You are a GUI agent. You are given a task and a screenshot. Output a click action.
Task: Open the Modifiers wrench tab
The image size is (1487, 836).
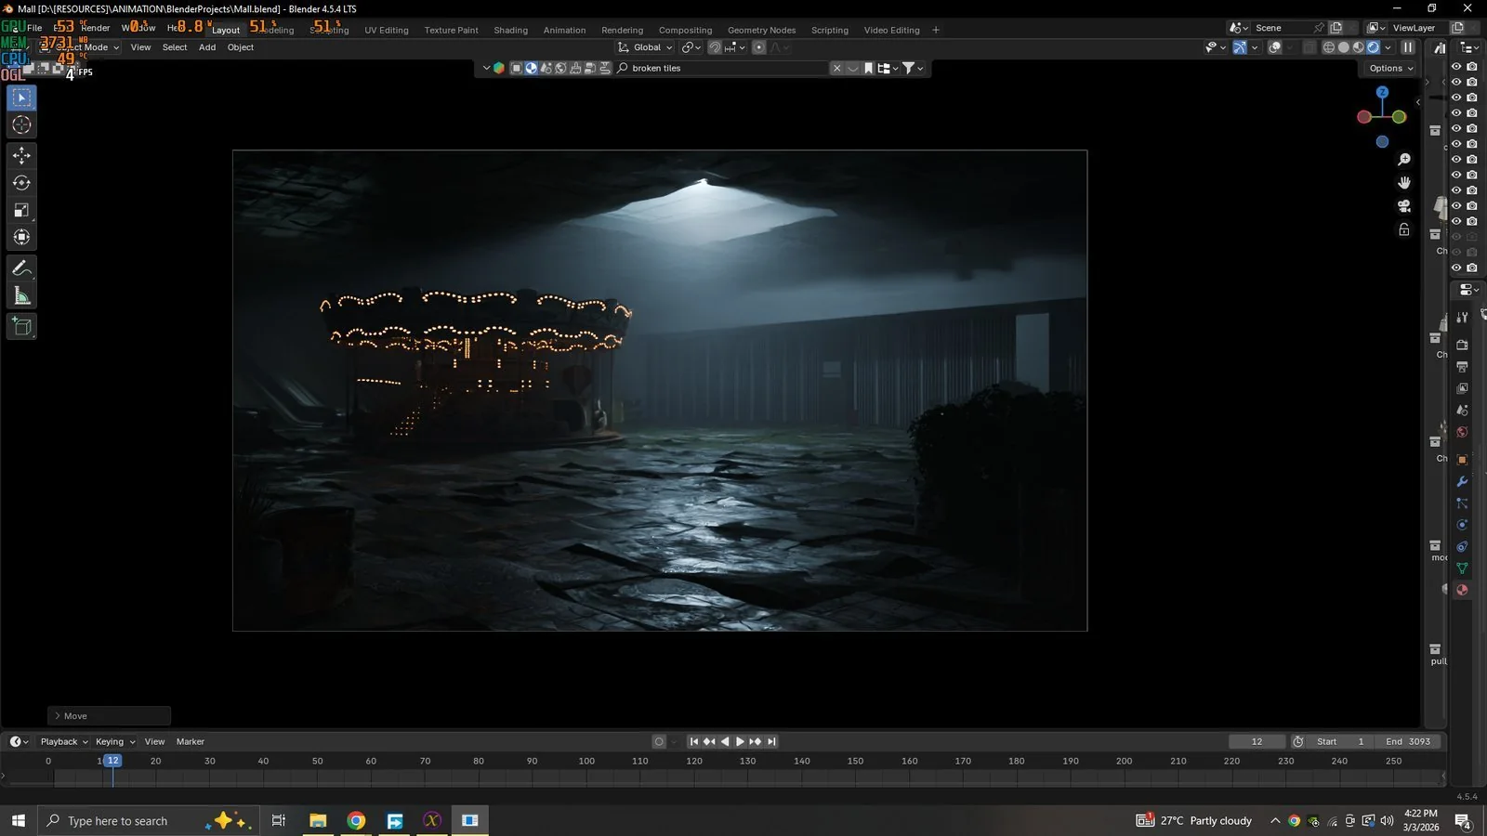click(x=1462, y=481)
